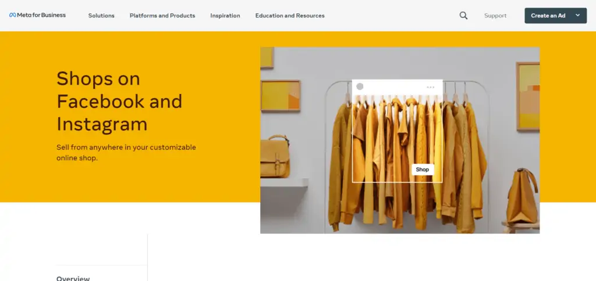
Task: Open Platforms and Products menu
Action: (x=162, y=16)
